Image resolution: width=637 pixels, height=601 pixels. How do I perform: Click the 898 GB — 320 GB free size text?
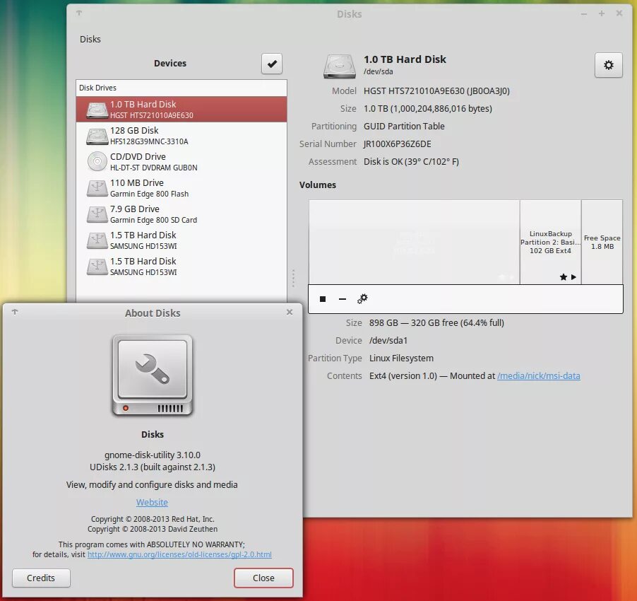[x=436, y=323]
